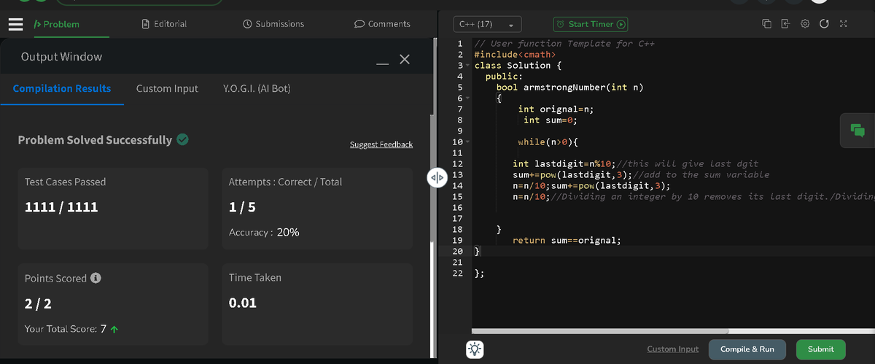Select the Compilation Results tab

point(62,88)
